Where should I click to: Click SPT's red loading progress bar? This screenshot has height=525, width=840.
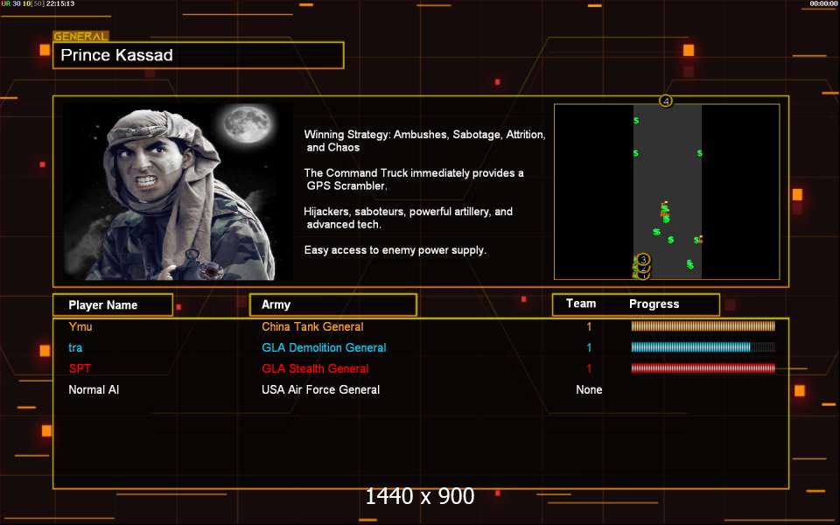[703, 368]
